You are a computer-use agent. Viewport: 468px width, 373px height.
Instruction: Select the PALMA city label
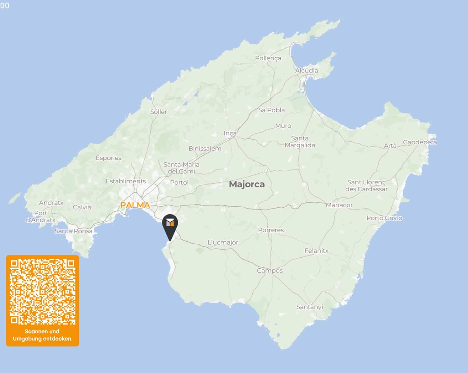(135, 205)
